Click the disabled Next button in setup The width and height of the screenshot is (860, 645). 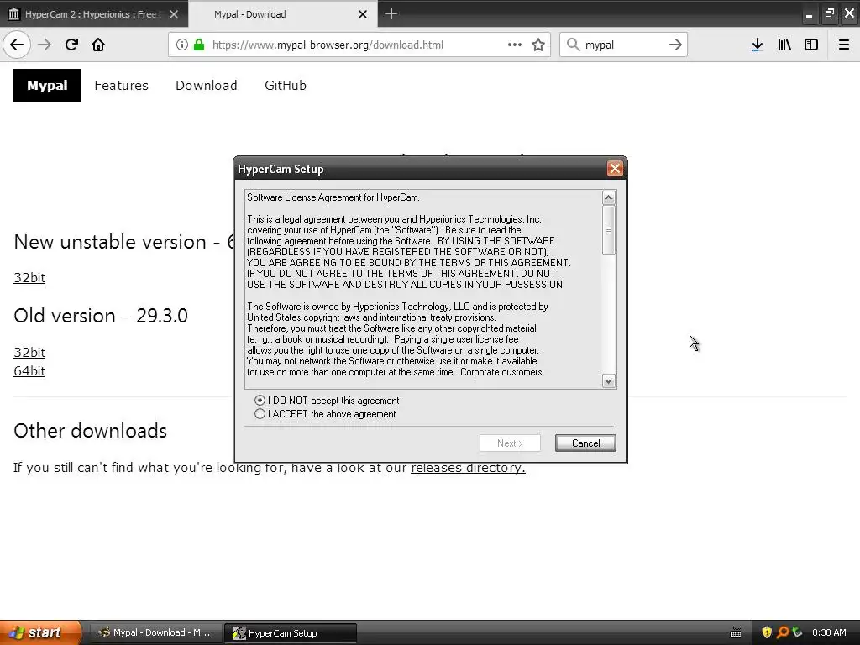(x=510, y=443)
